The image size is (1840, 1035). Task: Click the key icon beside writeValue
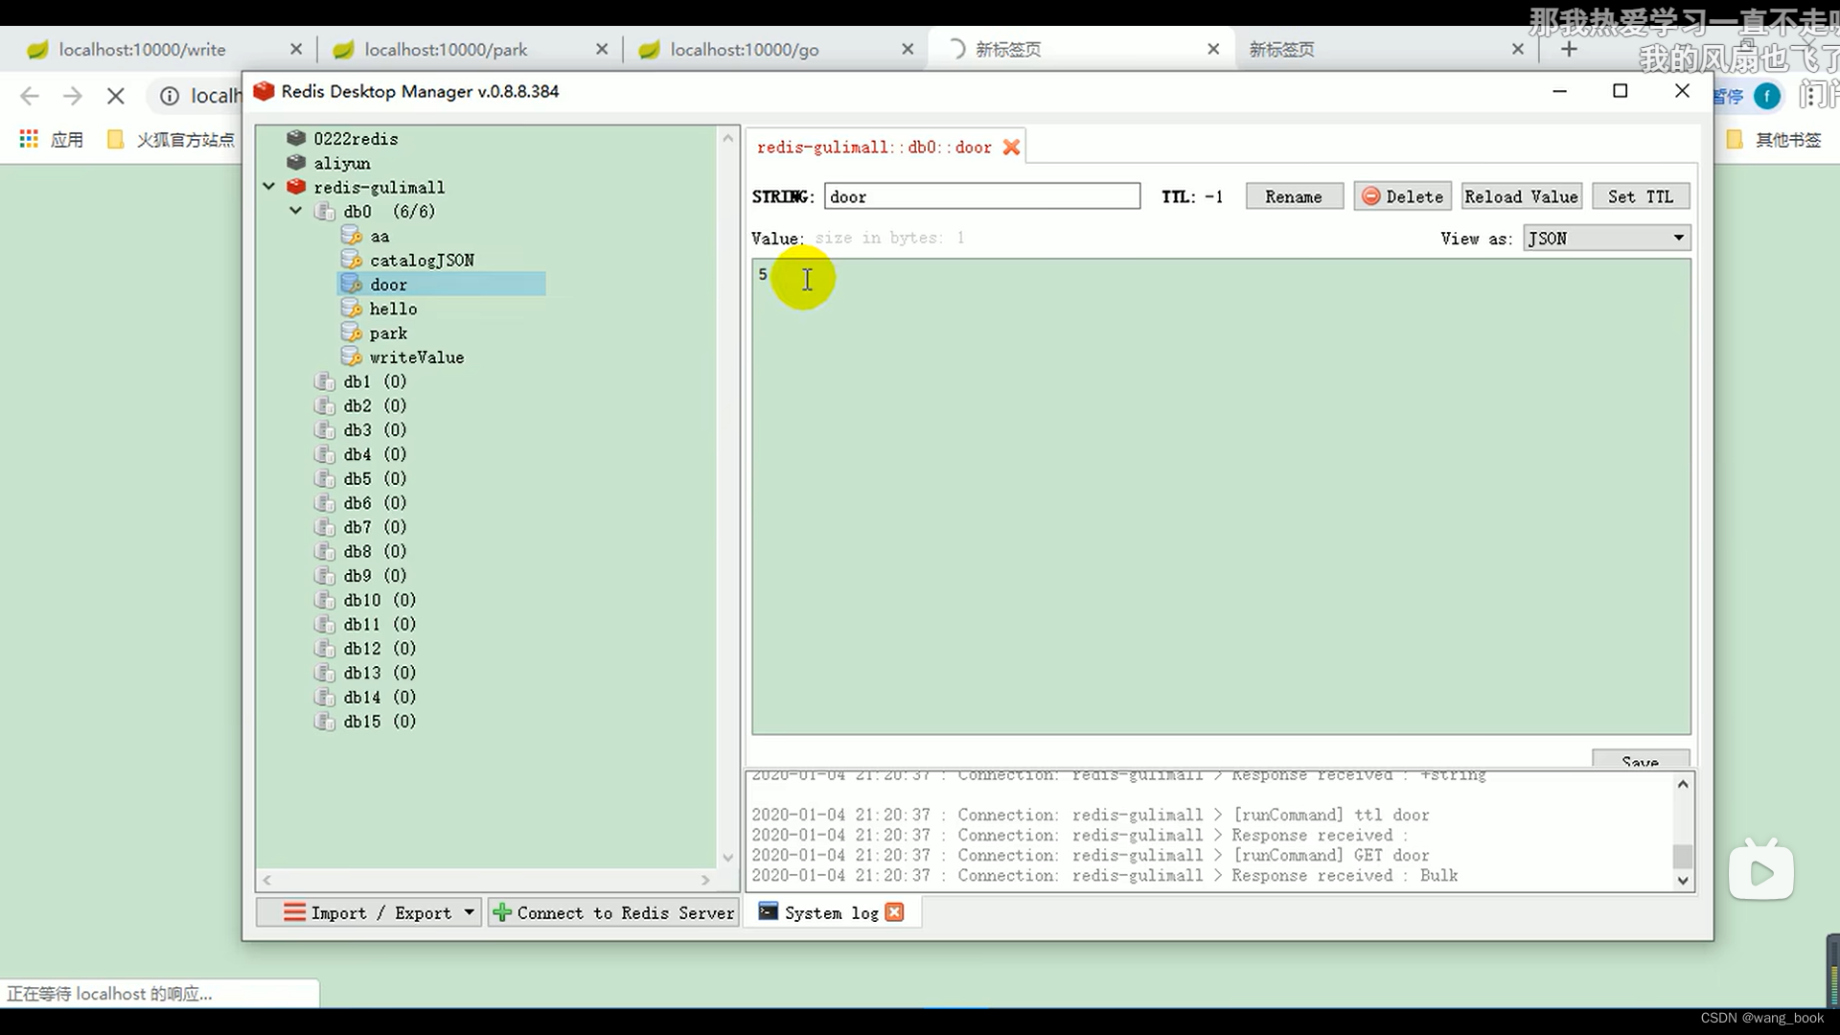tap(352, 356)
